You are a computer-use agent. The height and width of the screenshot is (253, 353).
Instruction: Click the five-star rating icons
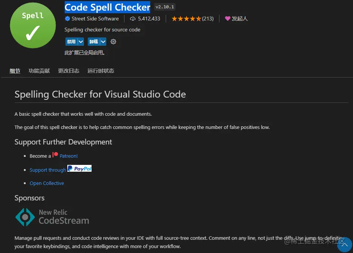click(x=186, y=19)
